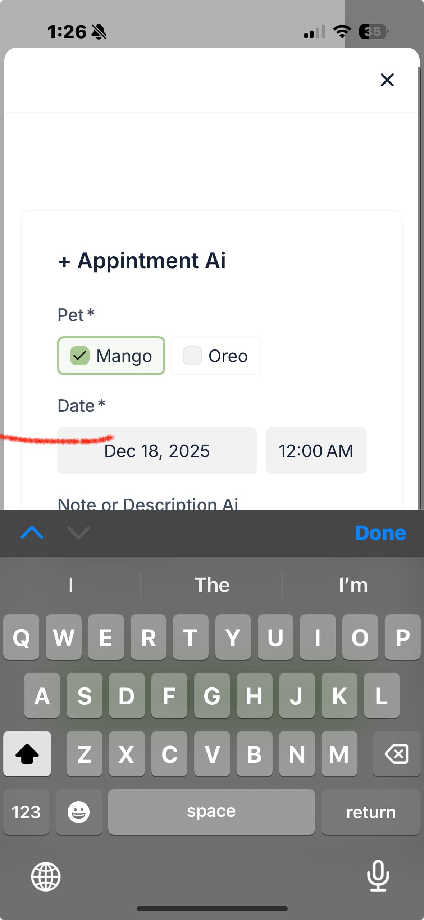
Task: Tap the globe language switcher icon
Action: coord(46,877)
